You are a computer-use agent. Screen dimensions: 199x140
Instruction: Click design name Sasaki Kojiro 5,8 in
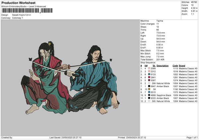[x=22, y=15]
